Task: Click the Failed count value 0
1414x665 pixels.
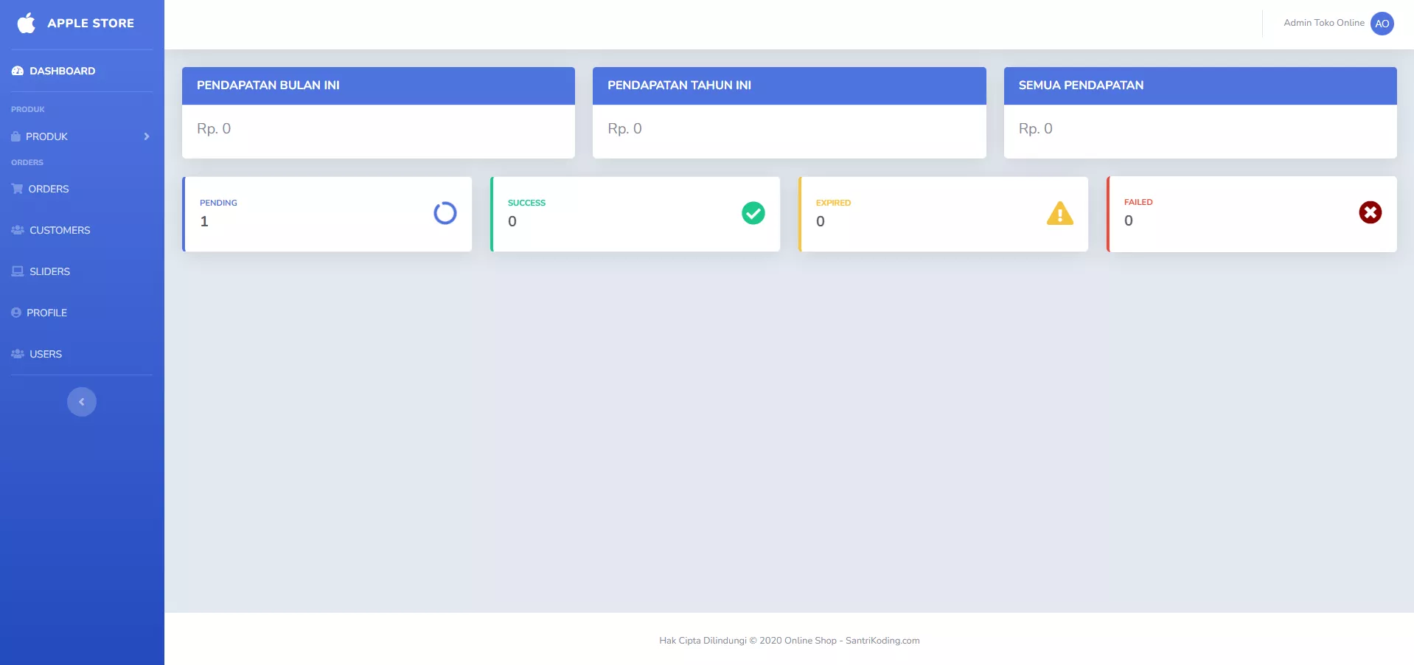Action: 1129,220
